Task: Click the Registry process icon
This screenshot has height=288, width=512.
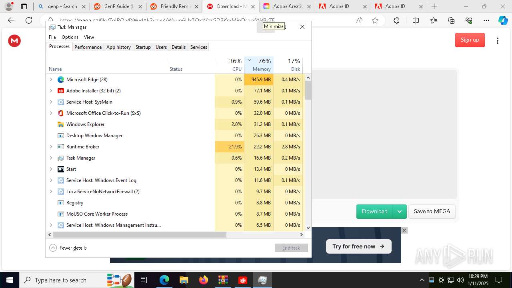Action: tap(61, 203)
